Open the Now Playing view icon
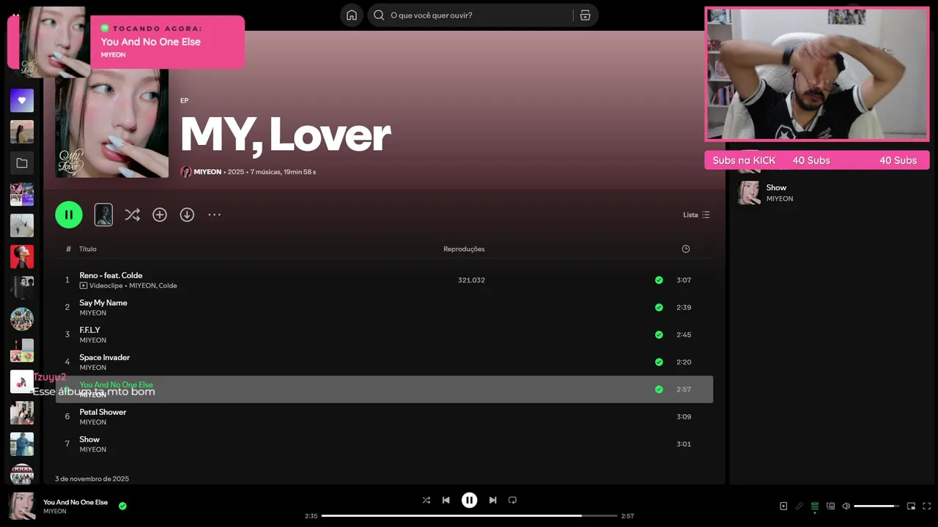Image resolution: width=938 pixels, height=527 pixels. 783,506
